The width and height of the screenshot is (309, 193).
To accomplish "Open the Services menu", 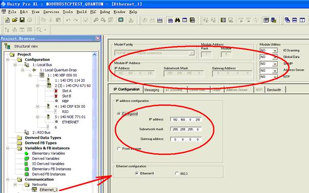I will (x=51, y=12).
